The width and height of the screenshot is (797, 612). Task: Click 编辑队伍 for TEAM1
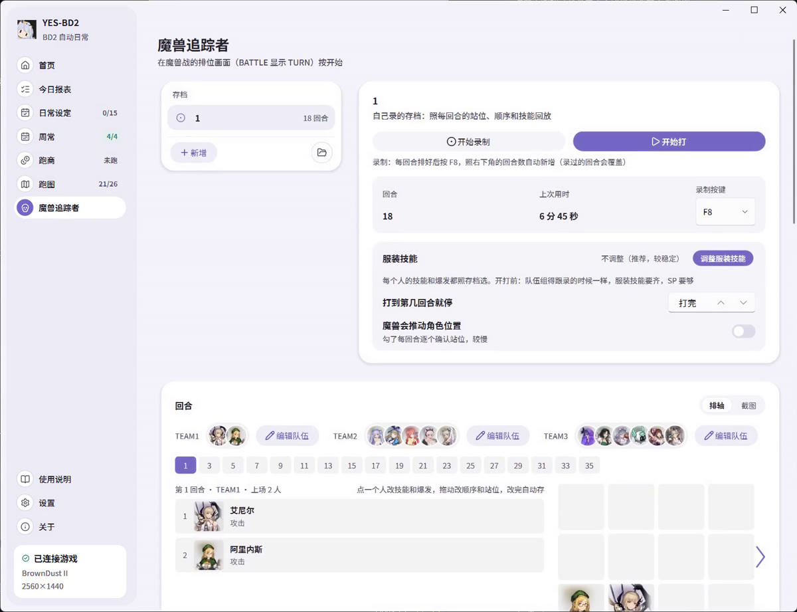(288, 436)
